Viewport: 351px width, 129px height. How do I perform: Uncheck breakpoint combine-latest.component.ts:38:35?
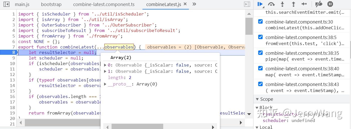260,53
